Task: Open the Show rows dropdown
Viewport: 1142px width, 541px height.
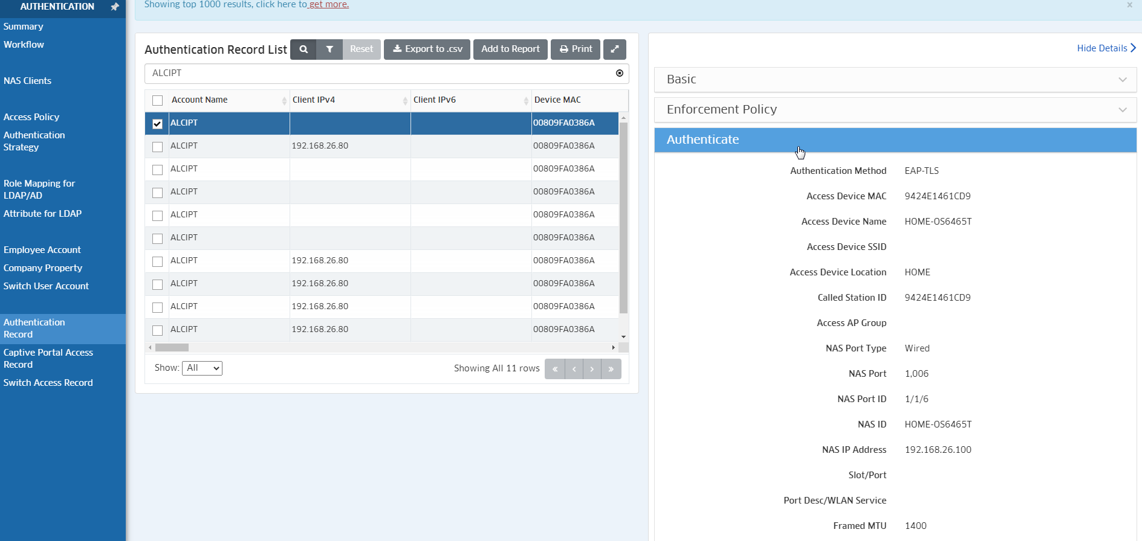Action: (202, 368)
